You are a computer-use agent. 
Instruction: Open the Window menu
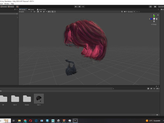tap(7, 4)
